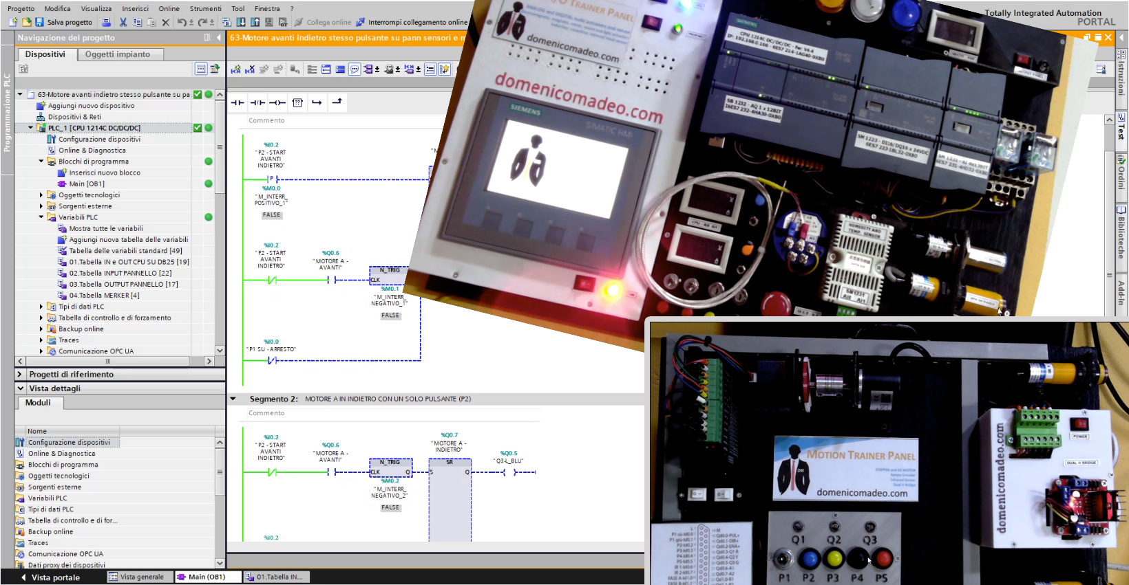The width and height of the screenshot is (1129, 585).
Task: Expand the Backup online tree folder
Action: pyautogui.click(x=41, y=329)
